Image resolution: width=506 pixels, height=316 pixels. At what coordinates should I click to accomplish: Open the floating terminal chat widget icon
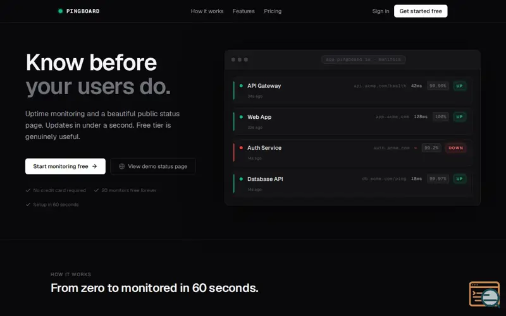click(x=484, y=294)
